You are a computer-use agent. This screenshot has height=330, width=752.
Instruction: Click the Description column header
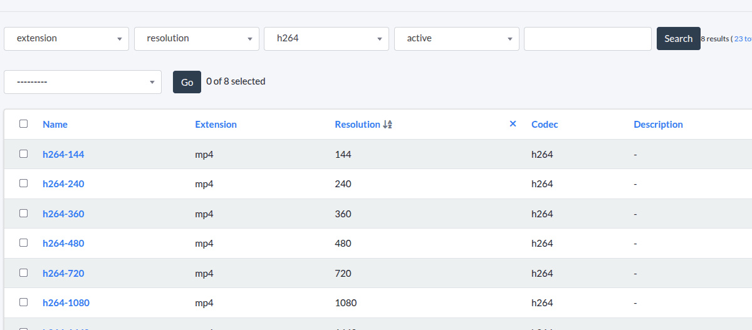pyautogui.click(x=658, y=125)
